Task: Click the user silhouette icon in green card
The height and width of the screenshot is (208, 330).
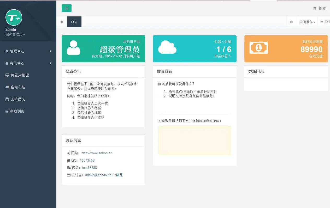Action: click(x=73, y=48)
